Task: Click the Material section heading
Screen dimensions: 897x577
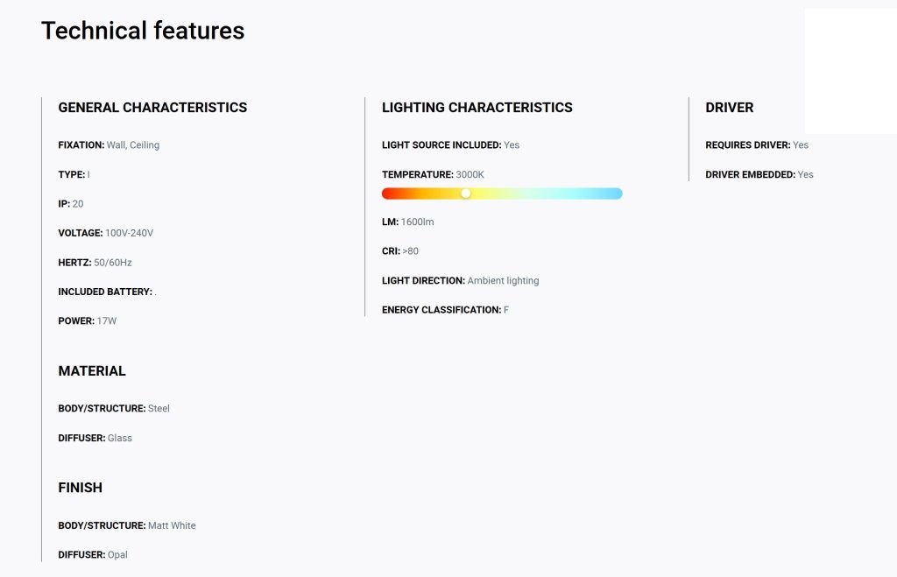Action: pyautogui.click(x=91, y=371)
